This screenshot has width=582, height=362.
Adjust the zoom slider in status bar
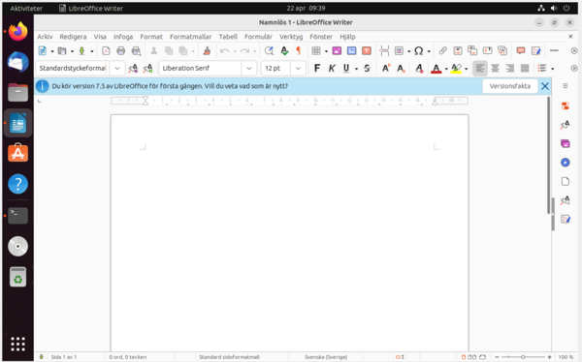coord(523,357)
